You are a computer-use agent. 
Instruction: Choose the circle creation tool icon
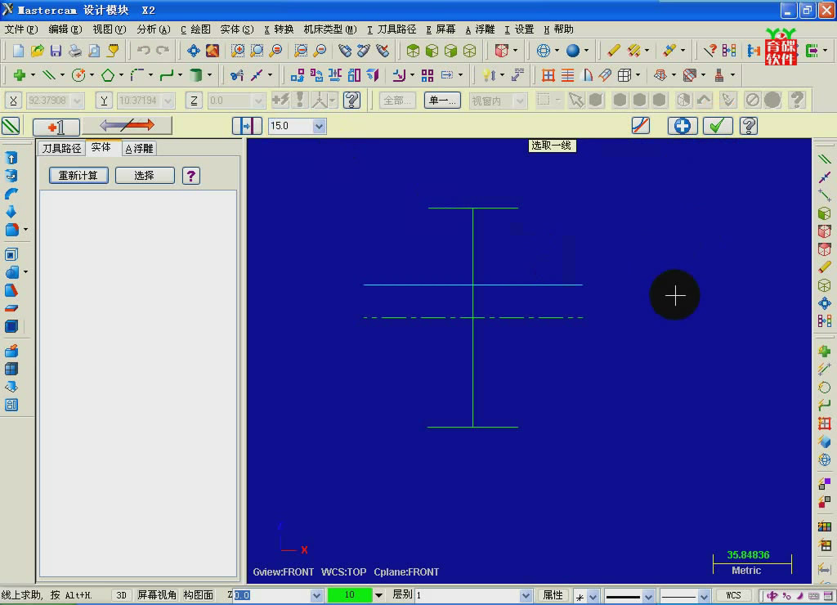click(x=78, y=75)
